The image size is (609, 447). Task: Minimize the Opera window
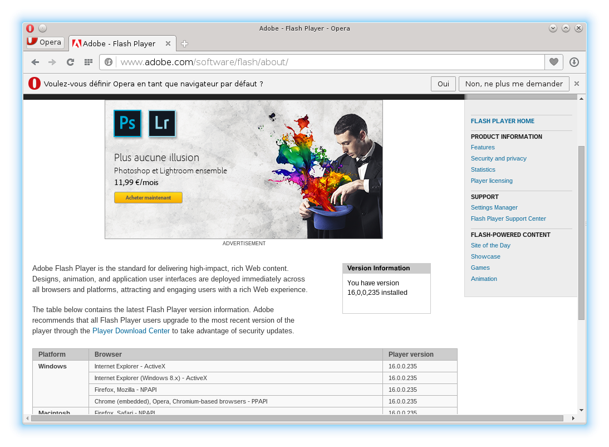[553, 28]
